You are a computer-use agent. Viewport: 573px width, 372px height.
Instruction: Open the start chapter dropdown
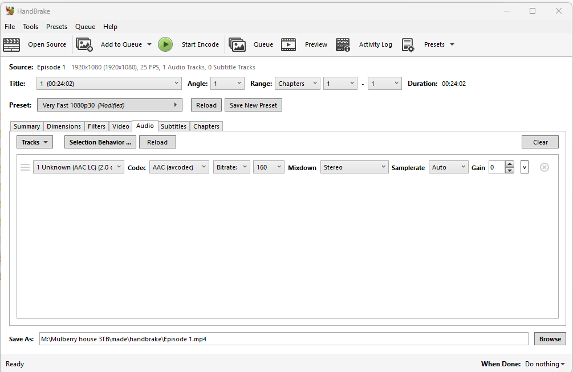tap(340, 84)
